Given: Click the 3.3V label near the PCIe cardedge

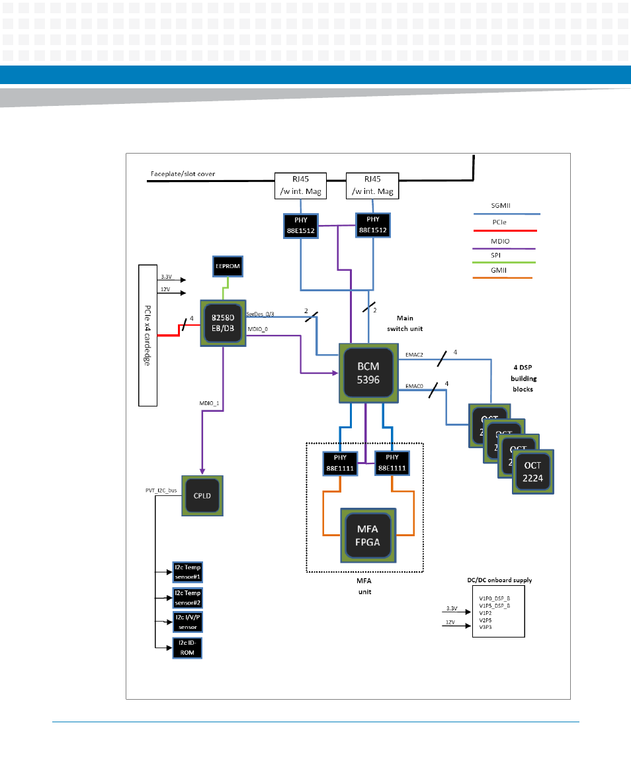Looking at the screenshot, I should pos(166,277).
